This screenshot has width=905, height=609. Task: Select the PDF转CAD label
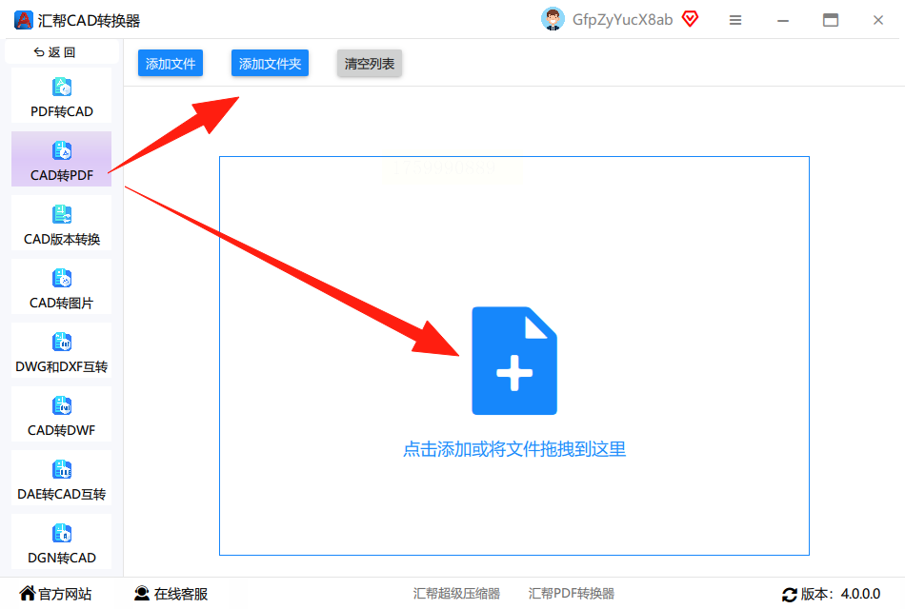pyautogui.click(x=62, y=111)
